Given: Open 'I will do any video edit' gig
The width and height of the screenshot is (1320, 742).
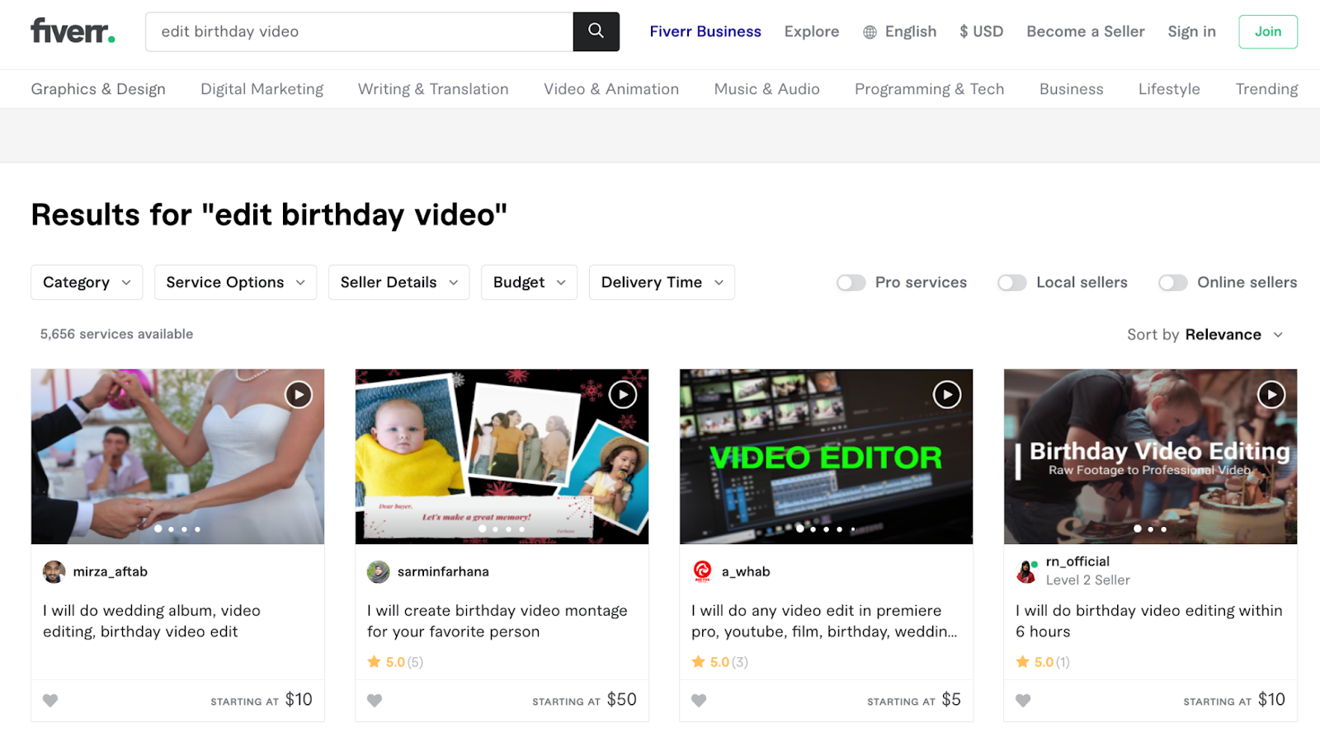Looking at the screenshot, I should point(824,621).
